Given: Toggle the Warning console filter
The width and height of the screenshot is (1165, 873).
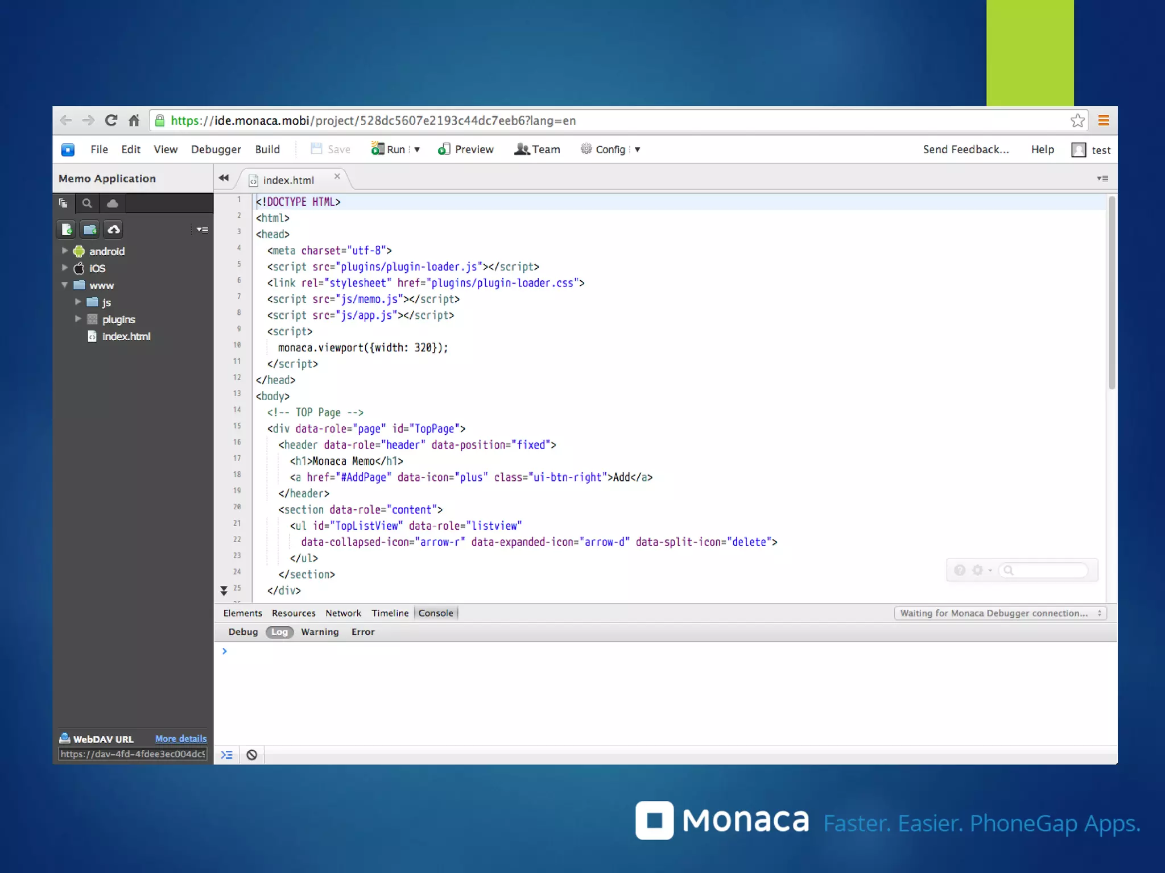Looking at the screenshot, I should (320, 632).
